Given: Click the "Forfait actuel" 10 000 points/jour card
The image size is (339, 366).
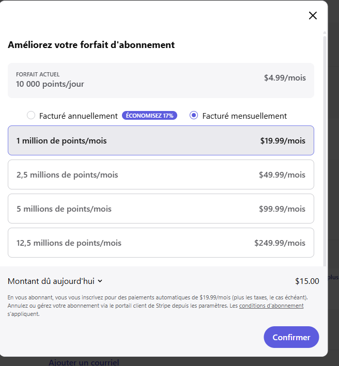Looking at the screenshot, I should pyautogui.click(x=161, y=81).
